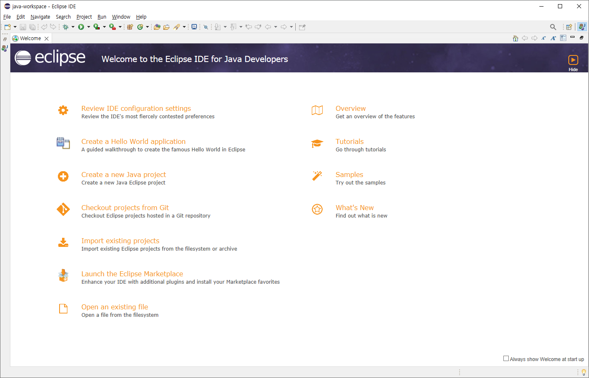Viewport: 589px width, 378px height.
Task: Click the Open Perspective icon
Action: [569, 27]
